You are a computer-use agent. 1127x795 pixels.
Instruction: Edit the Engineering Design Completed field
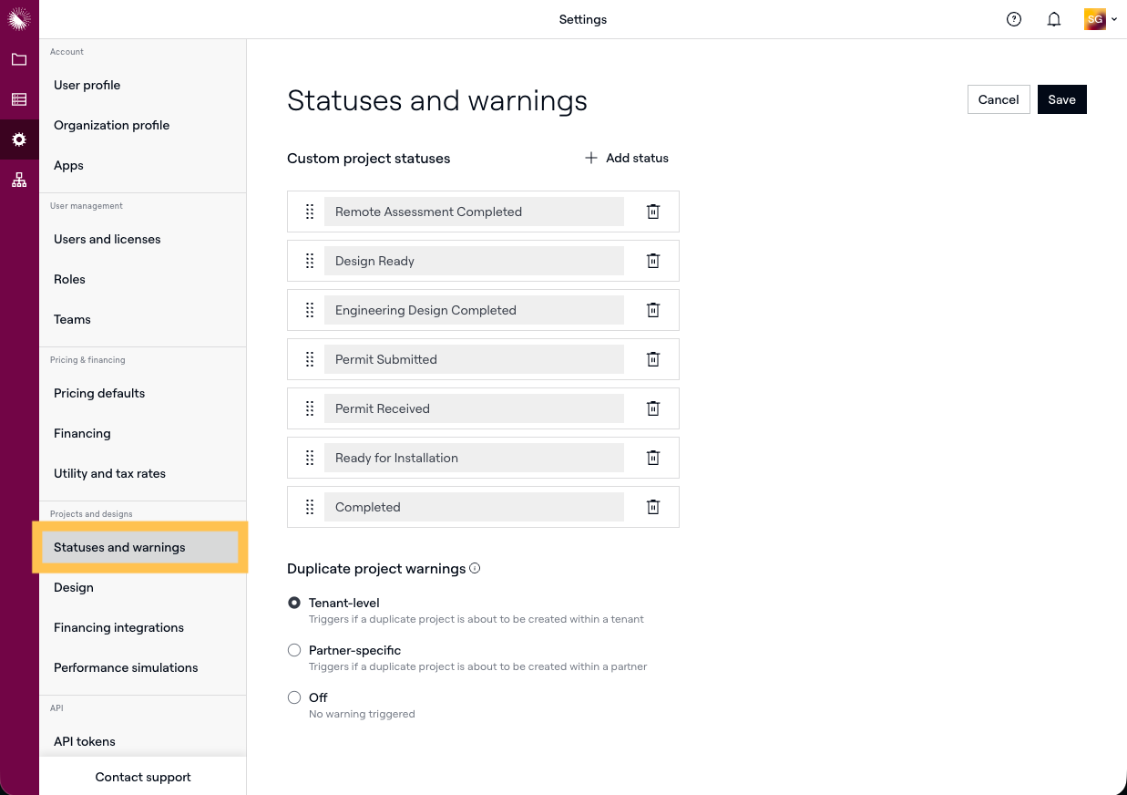pos(474,310)
